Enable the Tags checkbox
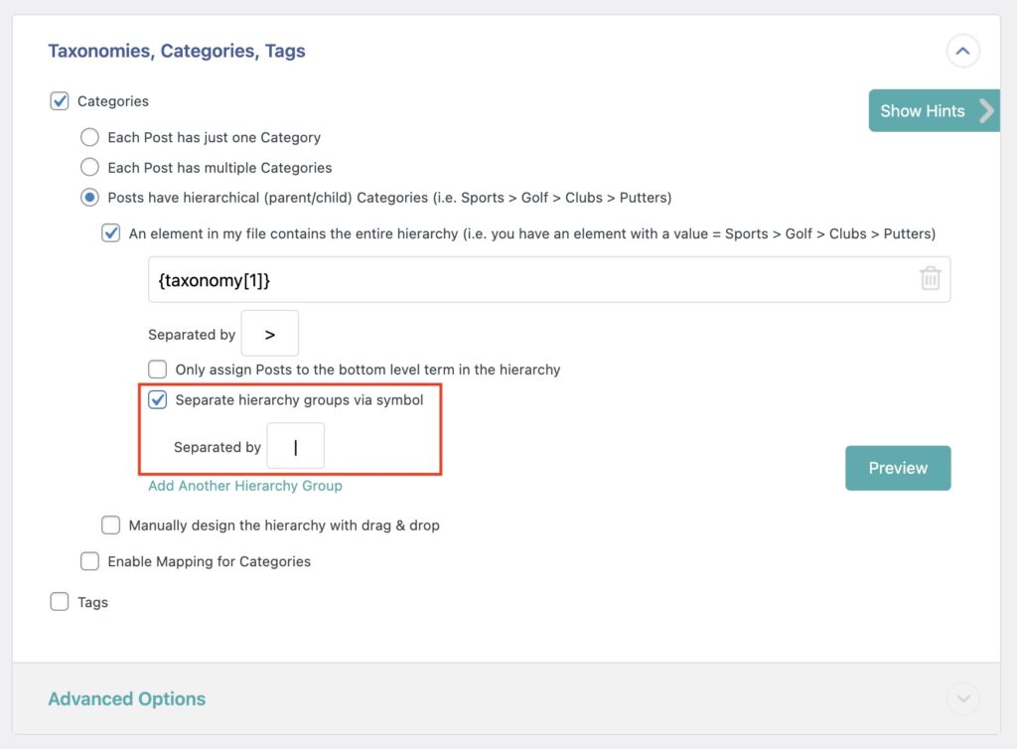This screenshot has height=749, width=1017. tap(60, 601)
